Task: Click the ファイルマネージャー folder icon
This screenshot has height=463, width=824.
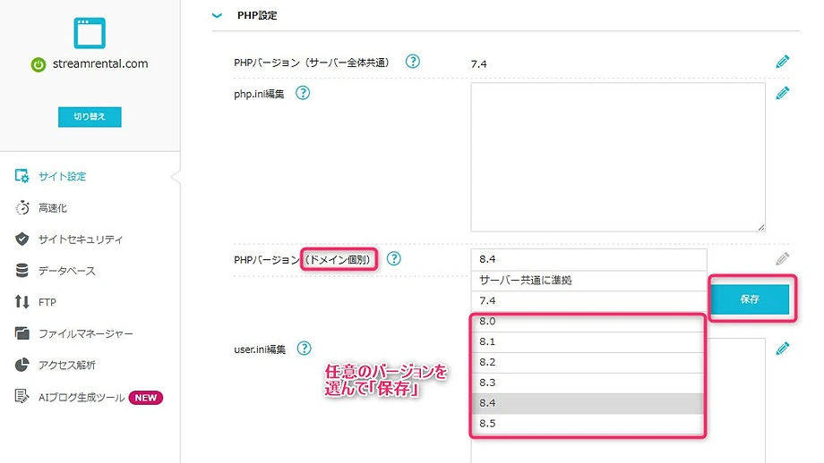Action: 22,333
